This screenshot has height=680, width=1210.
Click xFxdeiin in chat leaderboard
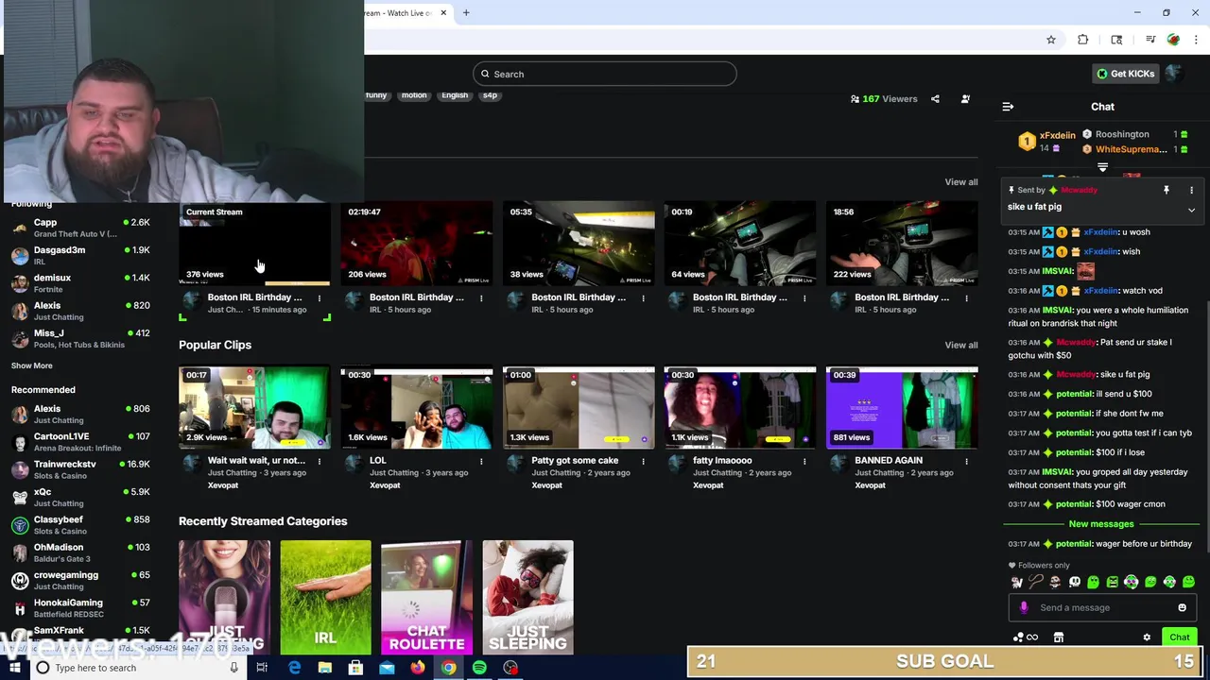point(1057,135)
